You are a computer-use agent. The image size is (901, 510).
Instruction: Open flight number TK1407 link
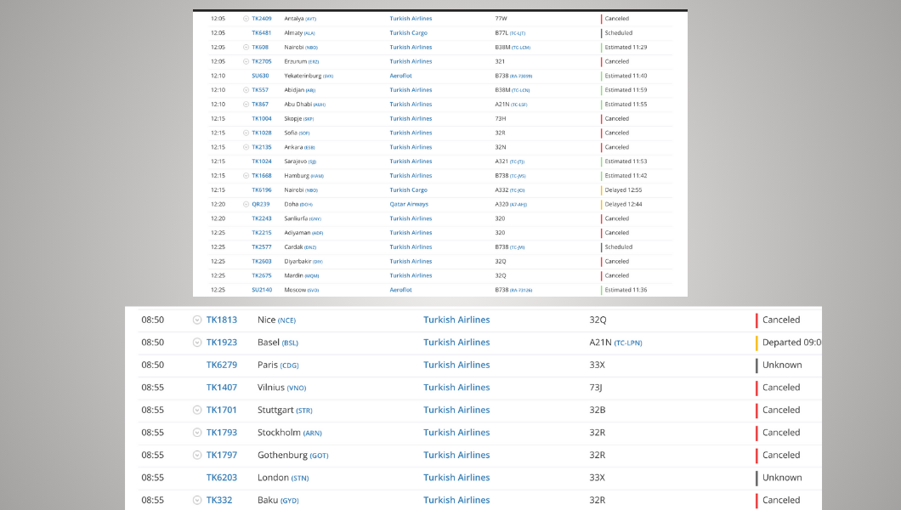(x=222, y=388)
